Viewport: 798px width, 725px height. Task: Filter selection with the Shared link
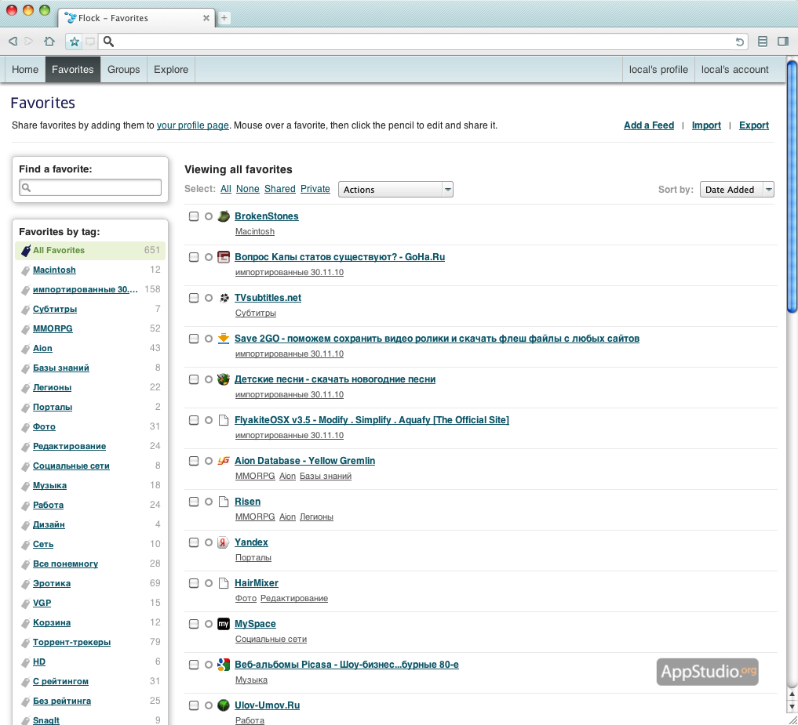tap(280, 189)
